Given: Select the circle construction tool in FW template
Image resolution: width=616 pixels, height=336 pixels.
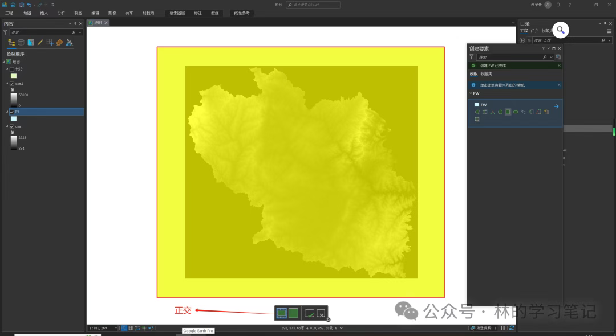Looking at the screenshot, I should click(500, 112).
